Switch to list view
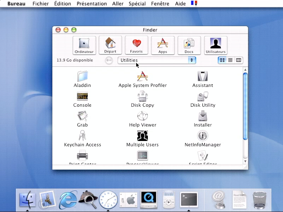 point(230,60)
